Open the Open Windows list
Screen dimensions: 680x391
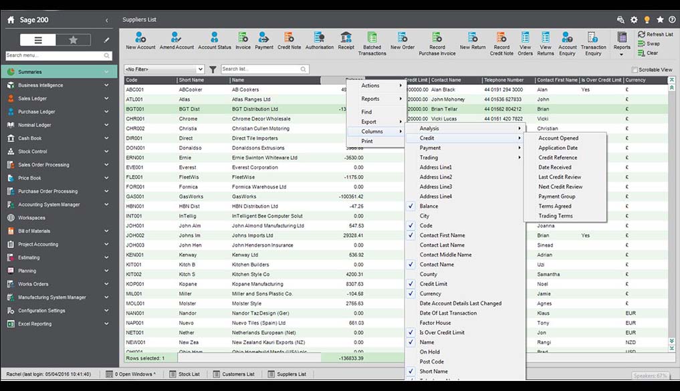pyautogui.click(x=130, y=374)
